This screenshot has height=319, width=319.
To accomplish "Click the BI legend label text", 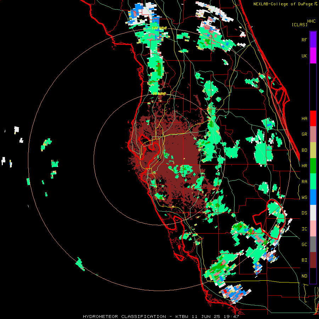I will 304,260.
